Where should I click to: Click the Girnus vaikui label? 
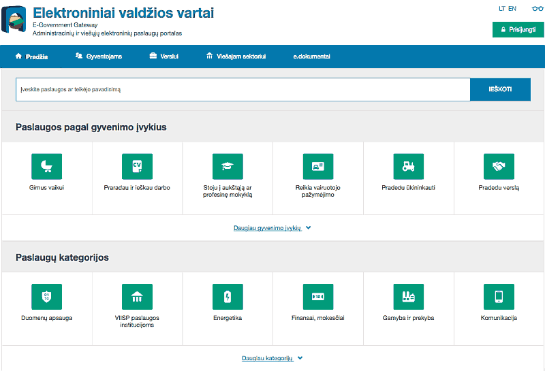coord(46,188)
